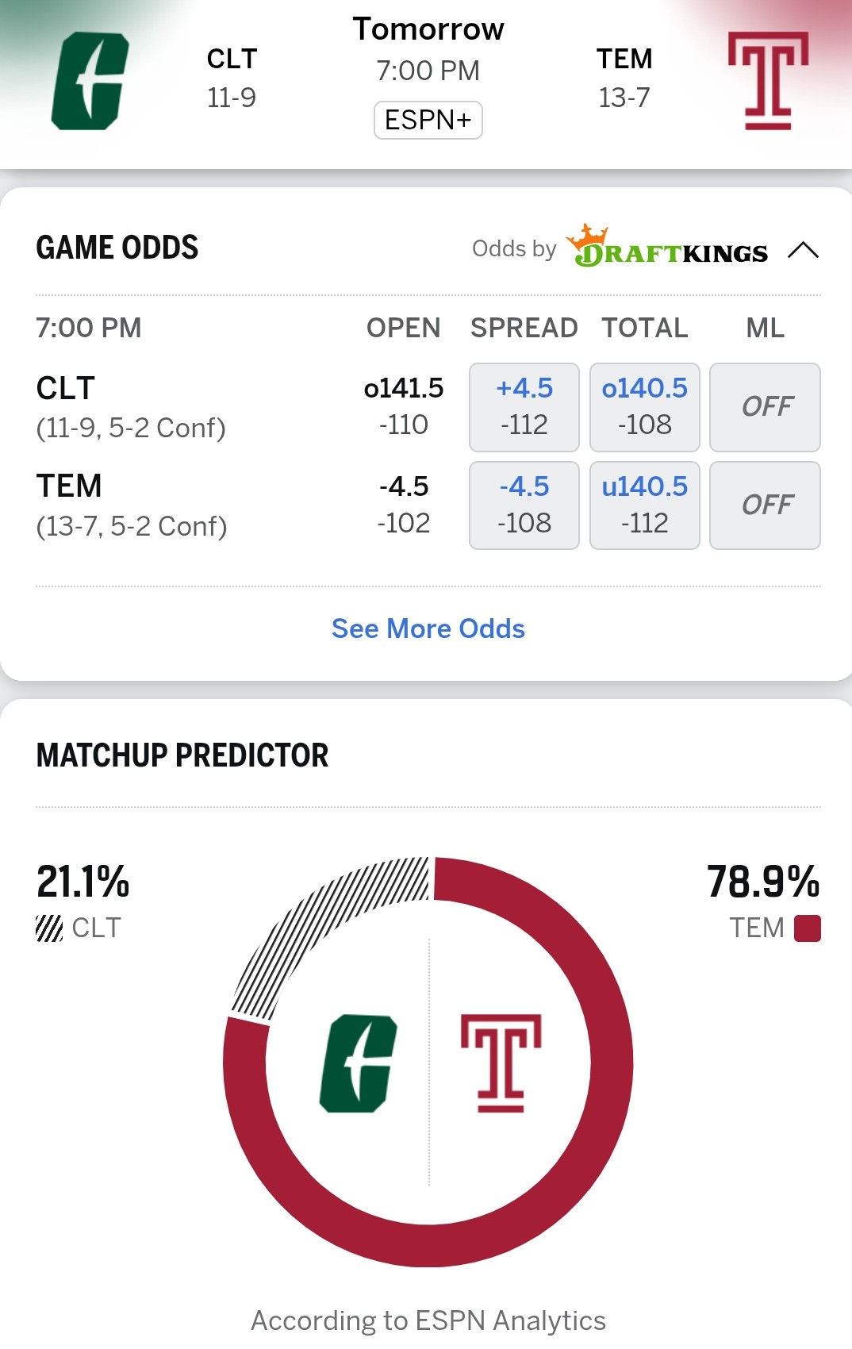Select CLT +4.5 spread bet
This screenshot has height=1349, width=852.
tap(524, 407)
